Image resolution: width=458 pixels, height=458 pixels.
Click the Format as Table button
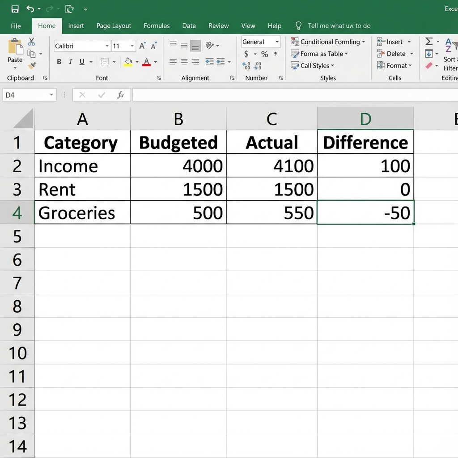pos(319,54)
